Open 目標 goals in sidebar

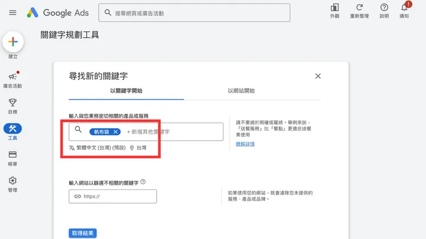click(12, 106)
